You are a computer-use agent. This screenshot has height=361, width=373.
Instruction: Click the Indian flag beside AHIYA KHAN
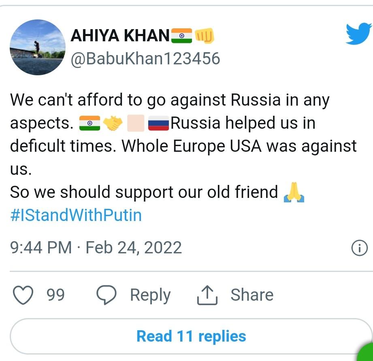point(181,36)
